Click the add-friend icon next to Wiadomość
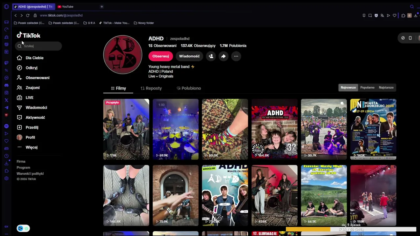Viewport: 420px width, 236px height. (x=211, y=56)
